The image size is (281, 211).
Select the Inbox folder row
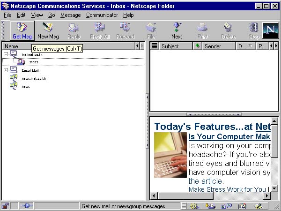tap(73, 62)
